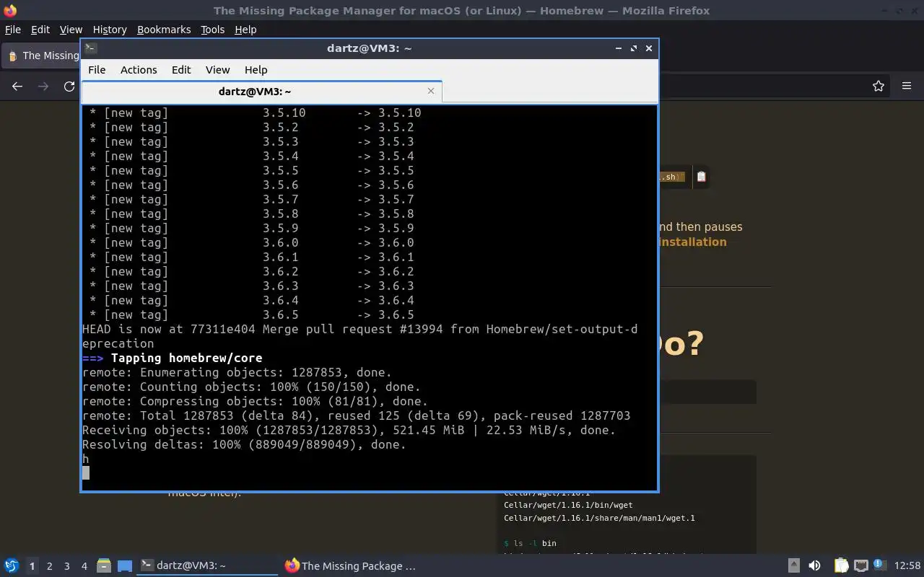Click Firefox's back arrow button
Screen dimensions: 924x577
[17, 86]
